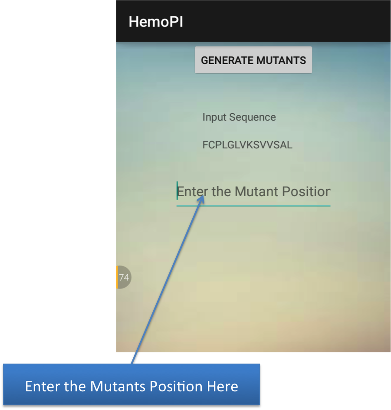The height and width of the screenshot is (410, 391).
Task: Focus the Enter the Mutant Position field
Action: [253, 192]
